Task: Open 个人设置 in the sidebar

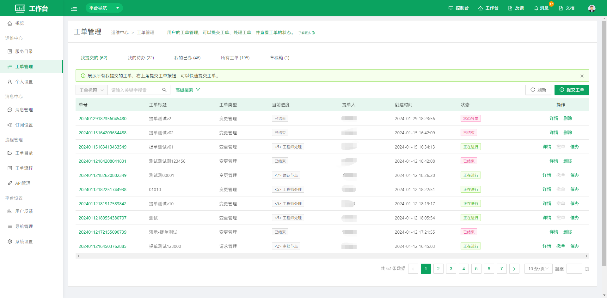Action: (32, 82)
